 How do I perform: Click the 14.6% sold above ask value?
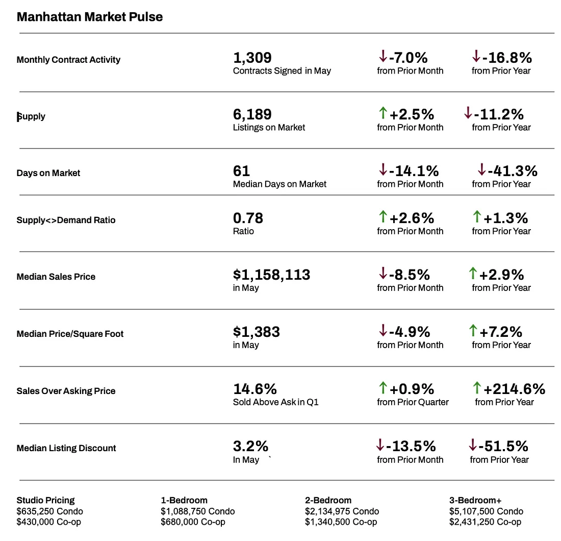pos(254,389)
